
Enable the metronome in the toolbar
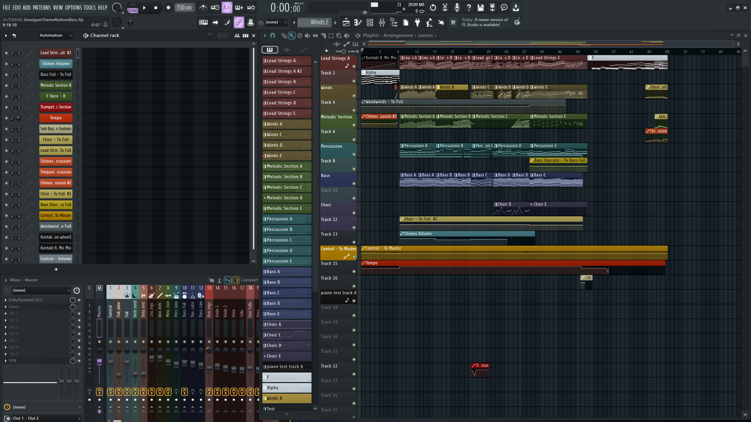pyautogui.click(x=203, y=8)
